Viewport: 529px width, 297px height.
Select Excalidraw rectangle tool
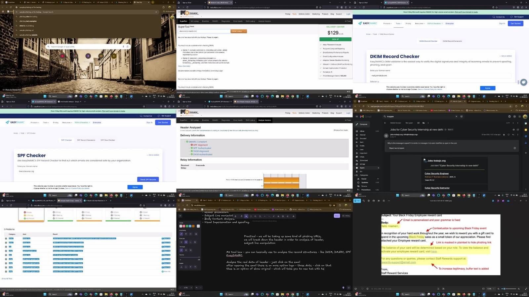pos(251,216)
